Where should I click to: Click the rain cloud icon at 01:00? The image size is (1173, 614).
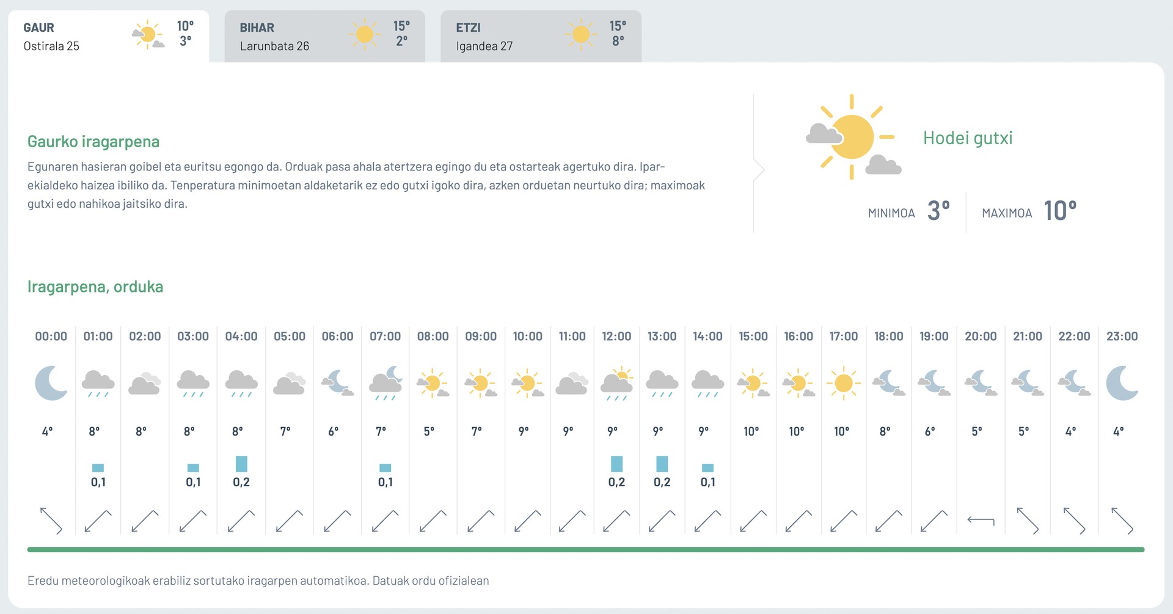pos(98,384)
